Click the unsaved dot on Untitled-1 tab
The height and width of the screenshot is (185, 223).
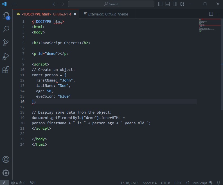[x=75, y=14]
